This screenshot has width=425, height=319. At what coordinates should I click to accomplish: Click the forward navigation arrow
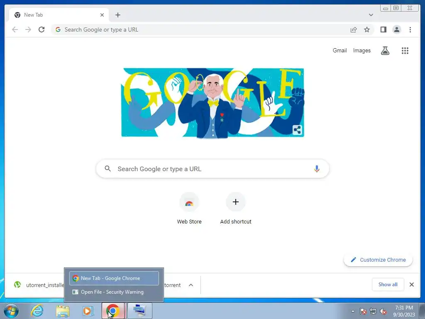pyautogui.click(x=28, y=29)
